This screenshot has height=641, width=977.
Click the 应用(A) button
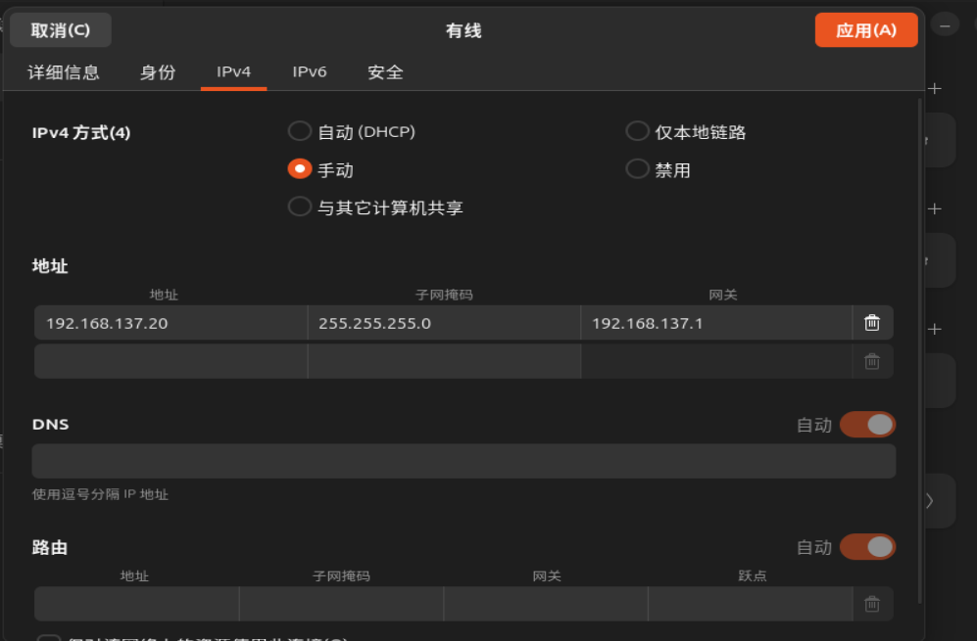866,30
